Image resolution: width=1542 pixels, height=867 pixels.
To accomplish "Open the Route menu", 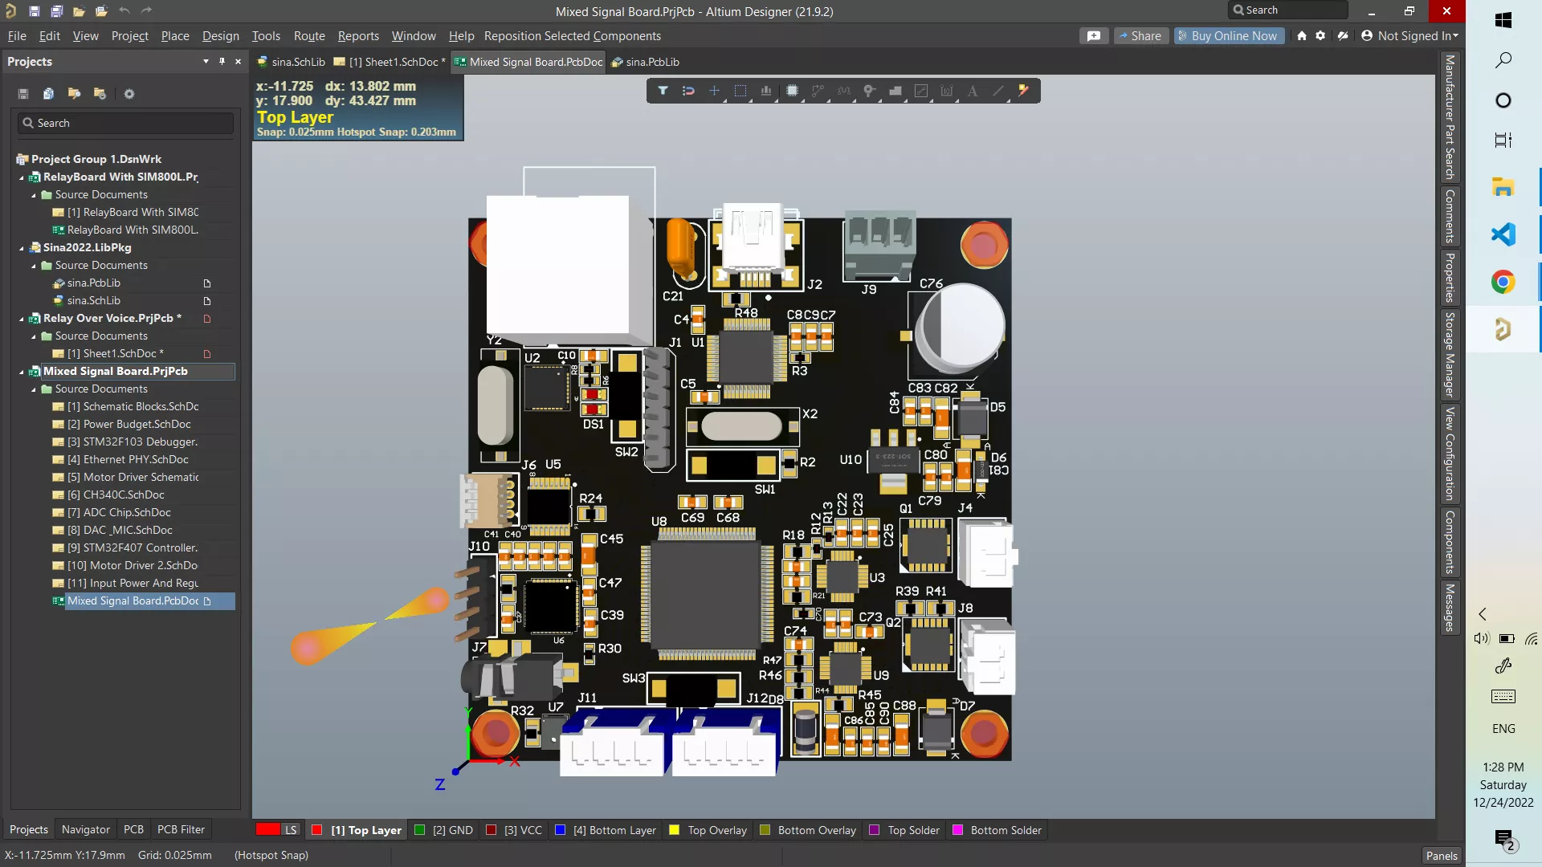I will 309,36.
